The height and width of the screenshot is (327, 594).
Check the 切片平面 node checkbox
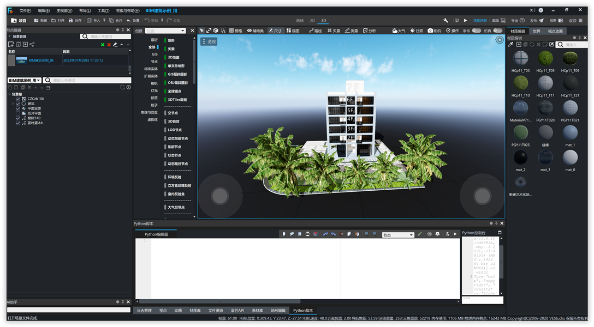[x=18, y=113]
